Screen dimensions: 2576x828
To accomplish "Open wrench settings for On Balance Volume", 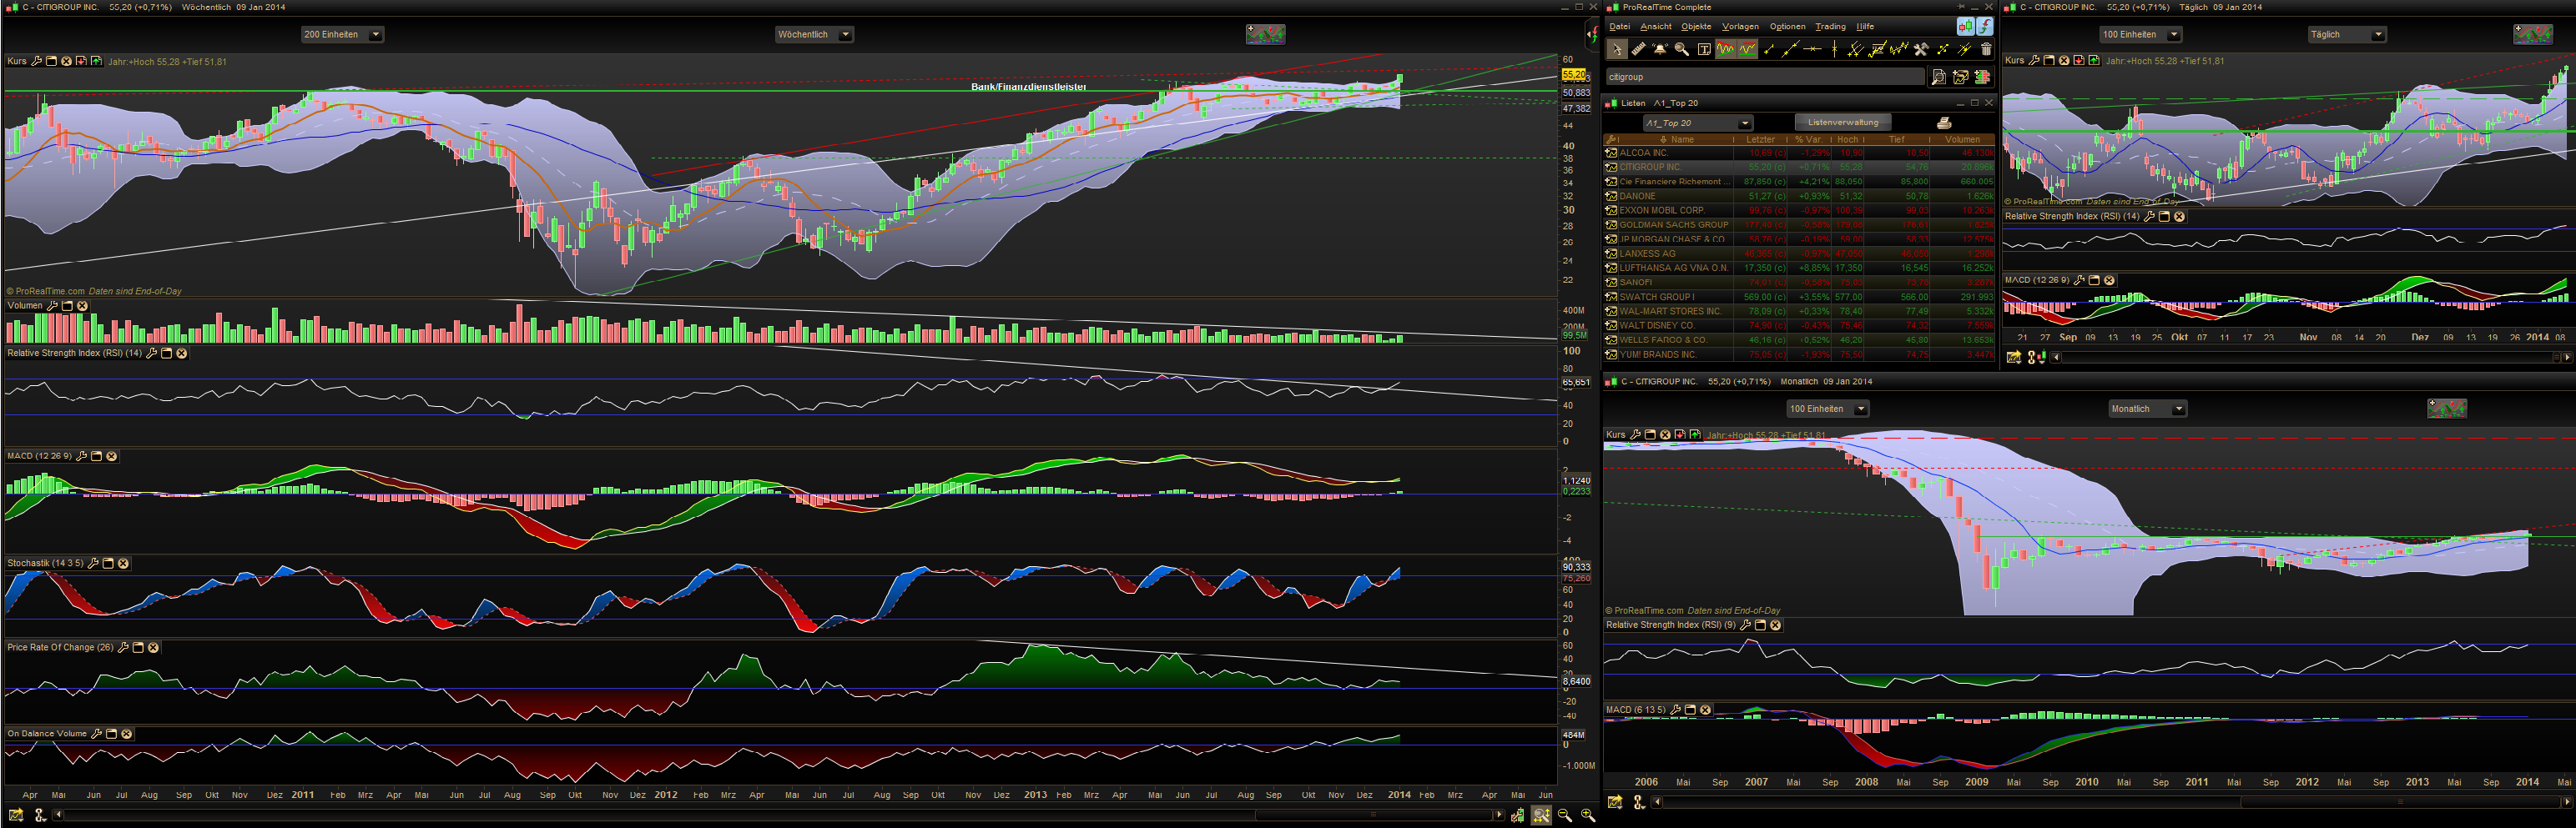I will pos(97,733).
